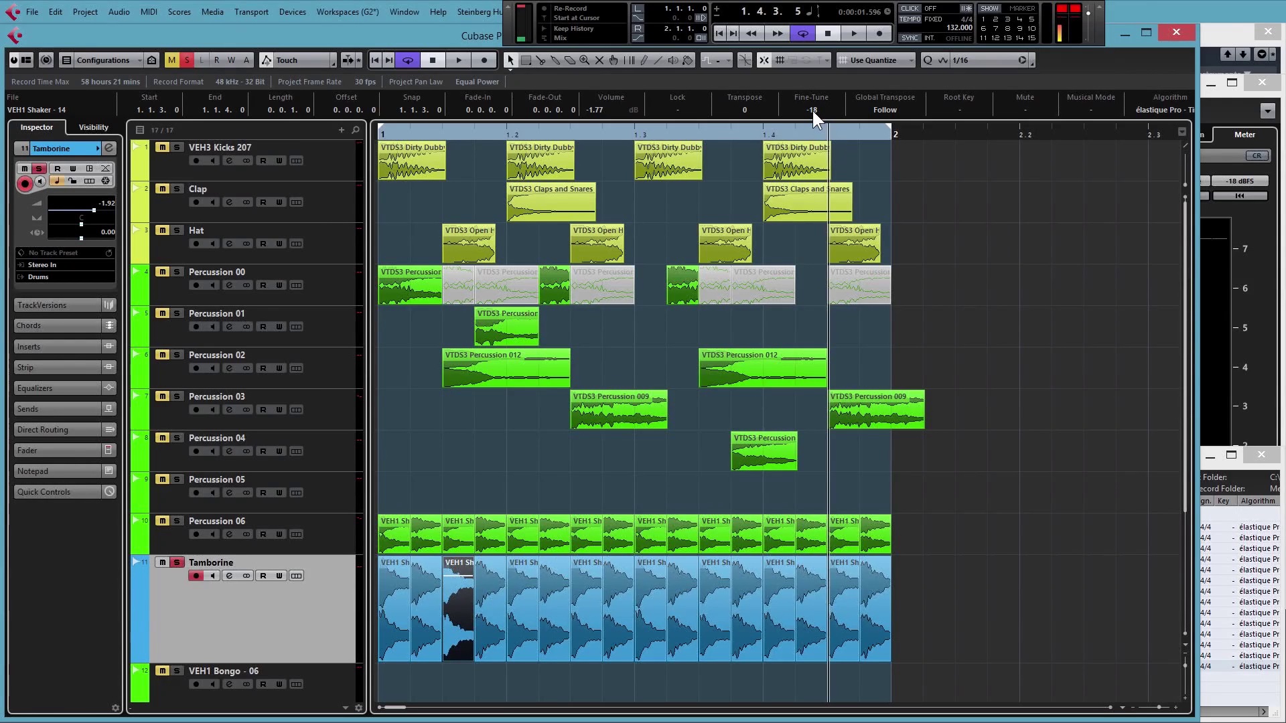
Task: Enable monitor on Percussion 00 track
Action: [212, 285]
